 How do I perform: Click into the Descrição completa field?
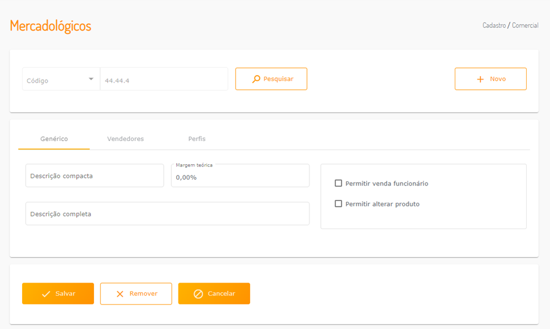coord(167,214)
